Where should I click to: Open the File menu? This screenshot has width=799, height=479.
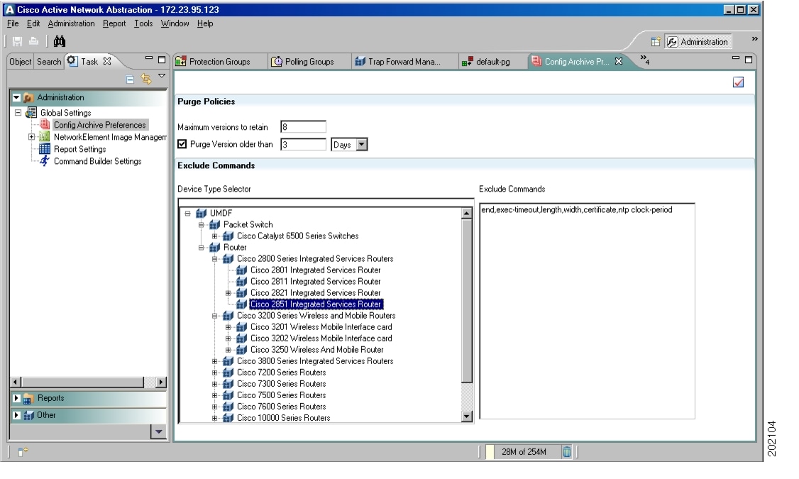(13, 23)
